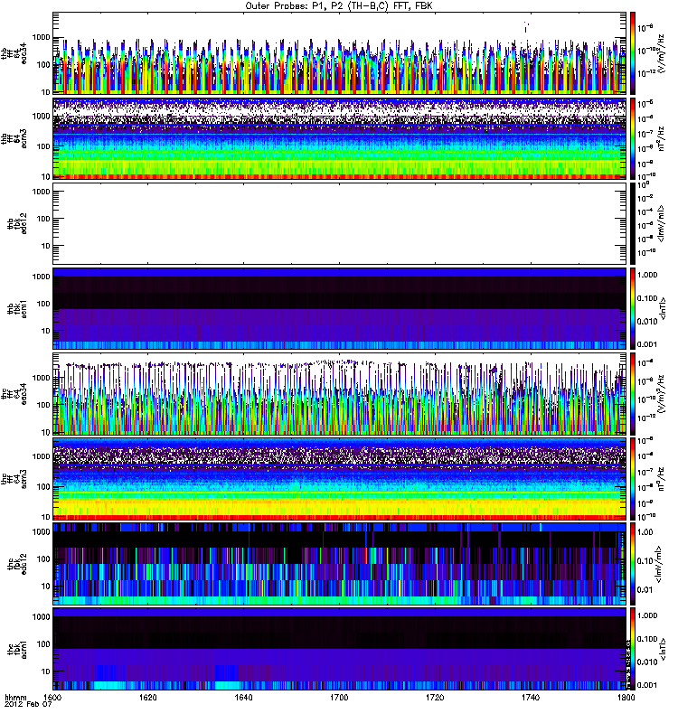Click the 1720 time tick label
678x723 pixels.
point(435,697)
